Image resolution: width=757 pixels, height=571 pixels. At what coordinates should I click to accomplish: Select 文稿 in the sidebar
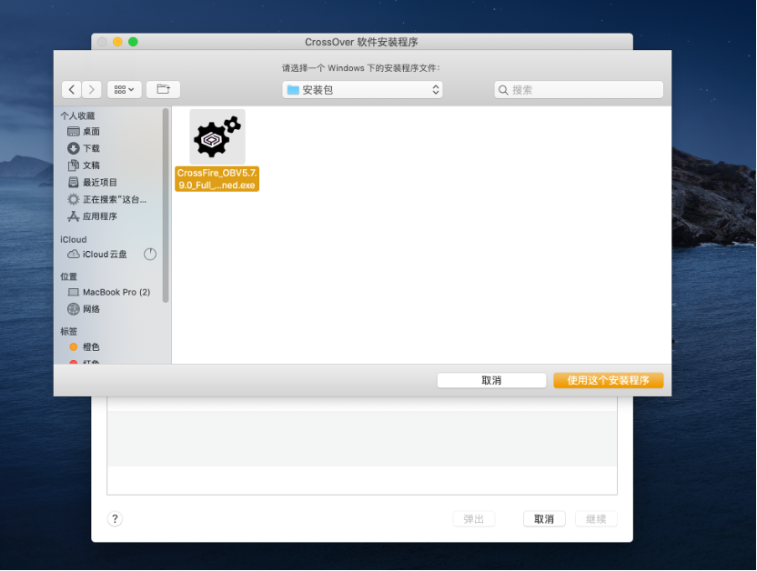coord(91,165)
